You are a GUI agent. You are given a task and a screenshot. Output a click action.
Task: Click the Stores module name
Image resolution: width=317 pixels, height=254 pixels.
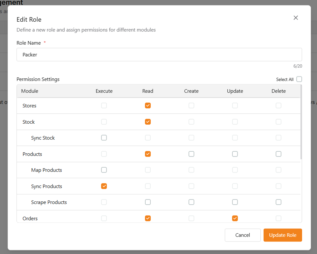click(30, 105)
